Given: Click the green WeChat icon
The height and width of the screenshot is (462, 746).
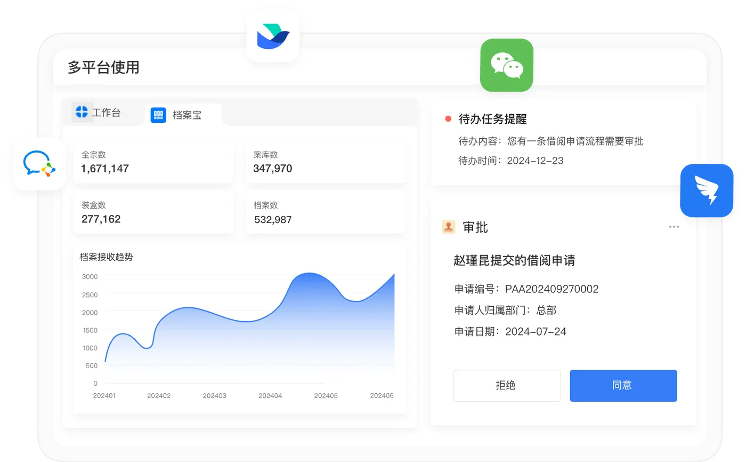Looking at the screenshot, I should point(507,65).
